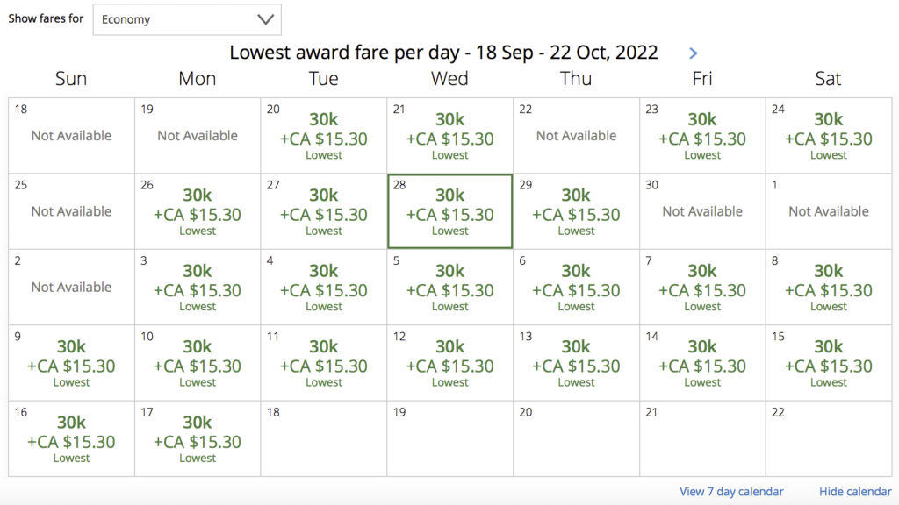Select the 30k fare on September 28
This screenshot has width=899, height=505.
click(x=450, y=211)
